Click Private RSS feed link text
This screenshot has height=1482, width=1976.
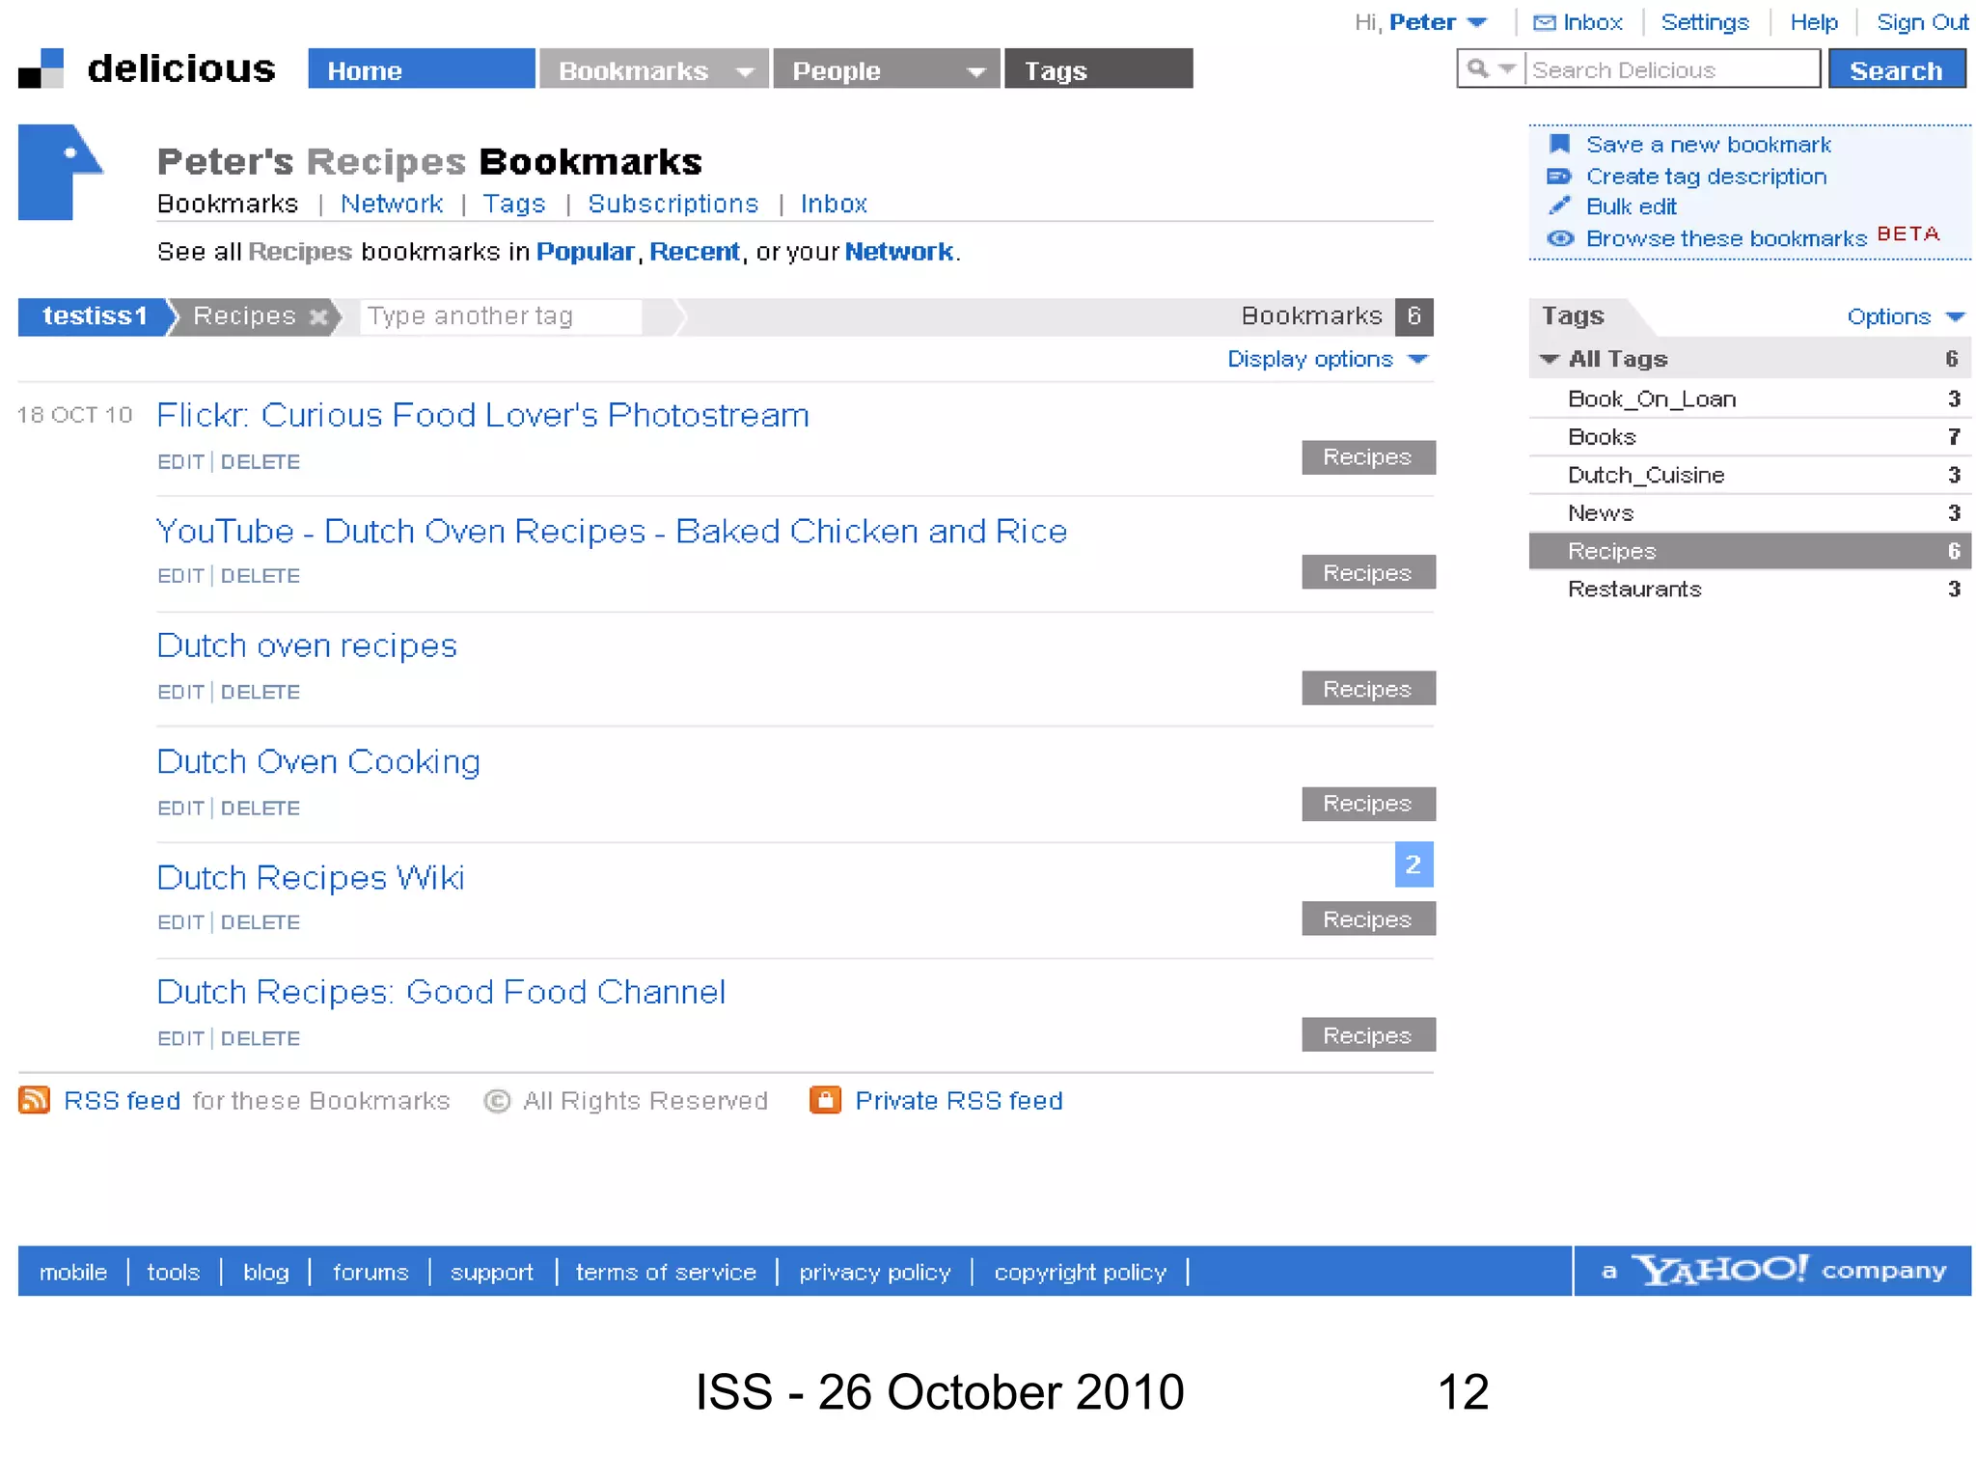point(959,1101)
